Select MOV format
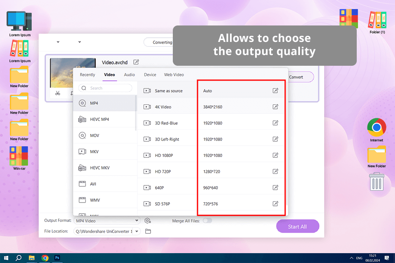The width and height of the screenshot is (395, 263). (x=105, y=135)
